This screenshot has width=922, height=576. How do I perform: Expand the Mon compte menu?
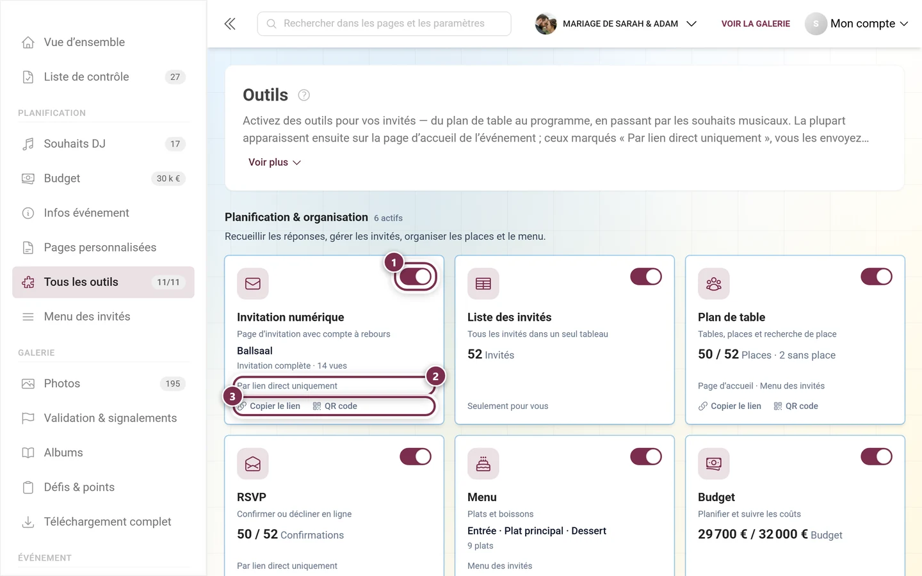(x=857, y=24)
